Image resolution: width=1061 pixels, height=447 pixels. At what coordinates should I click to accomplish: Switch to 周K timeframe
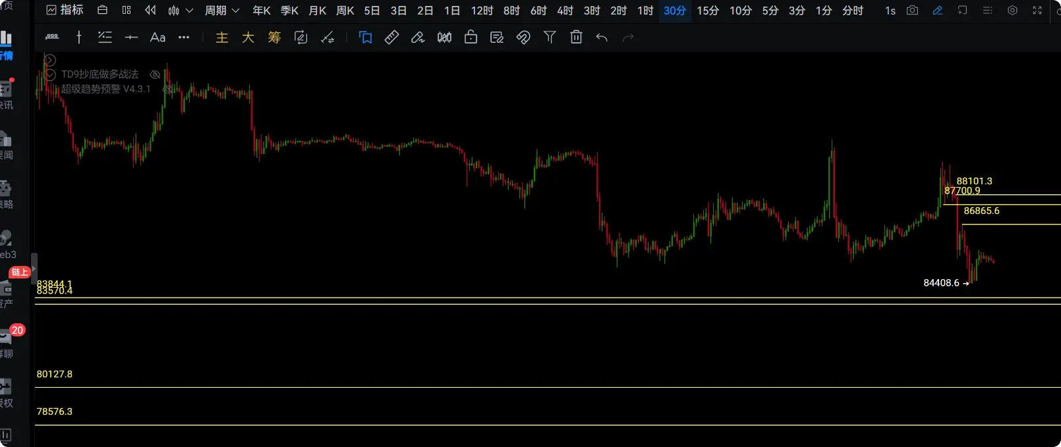pyautogui.click(x=345, y=11)
